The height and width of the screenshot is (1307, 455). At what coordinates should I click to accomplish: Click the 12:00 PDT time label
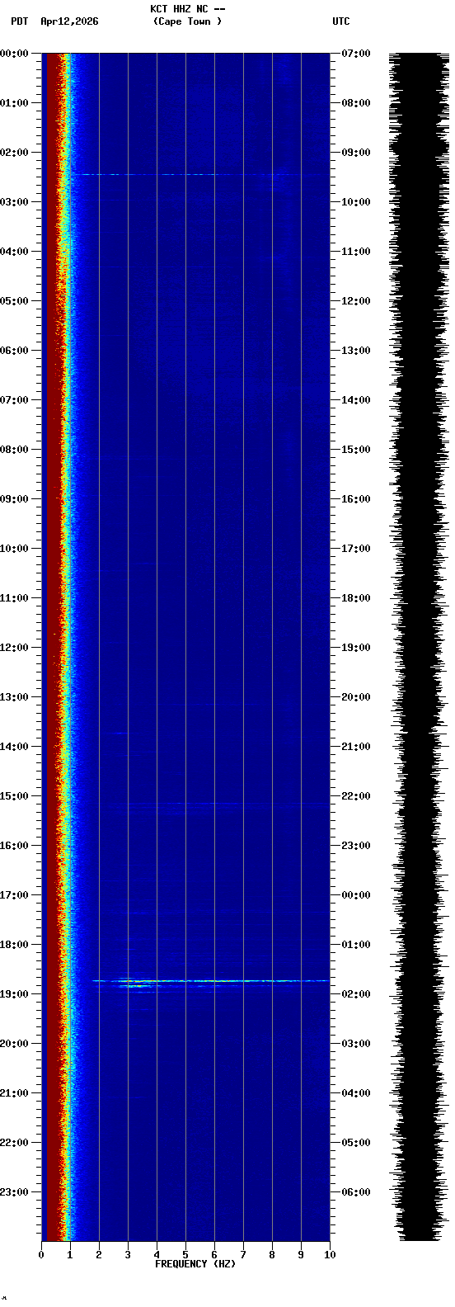click(14, 648)
